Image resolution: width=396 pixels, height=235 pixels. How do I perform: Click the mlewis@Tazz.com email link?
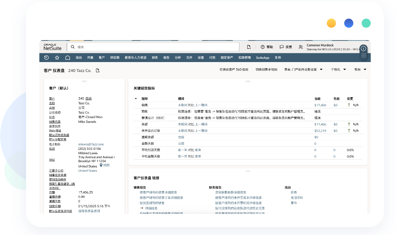pos(91,144)
